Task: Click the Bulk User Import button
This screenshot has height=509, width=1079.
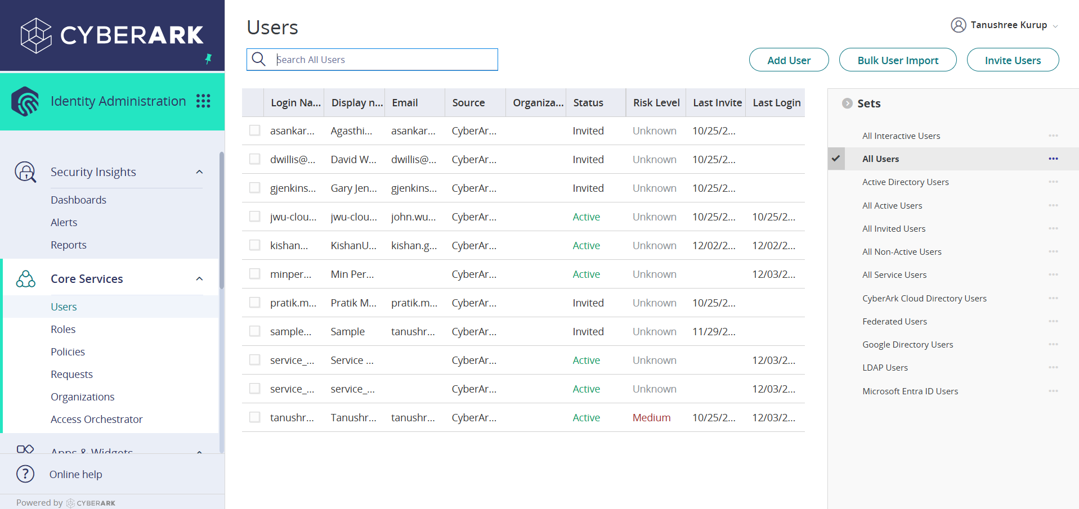Action: click(898, 60)
